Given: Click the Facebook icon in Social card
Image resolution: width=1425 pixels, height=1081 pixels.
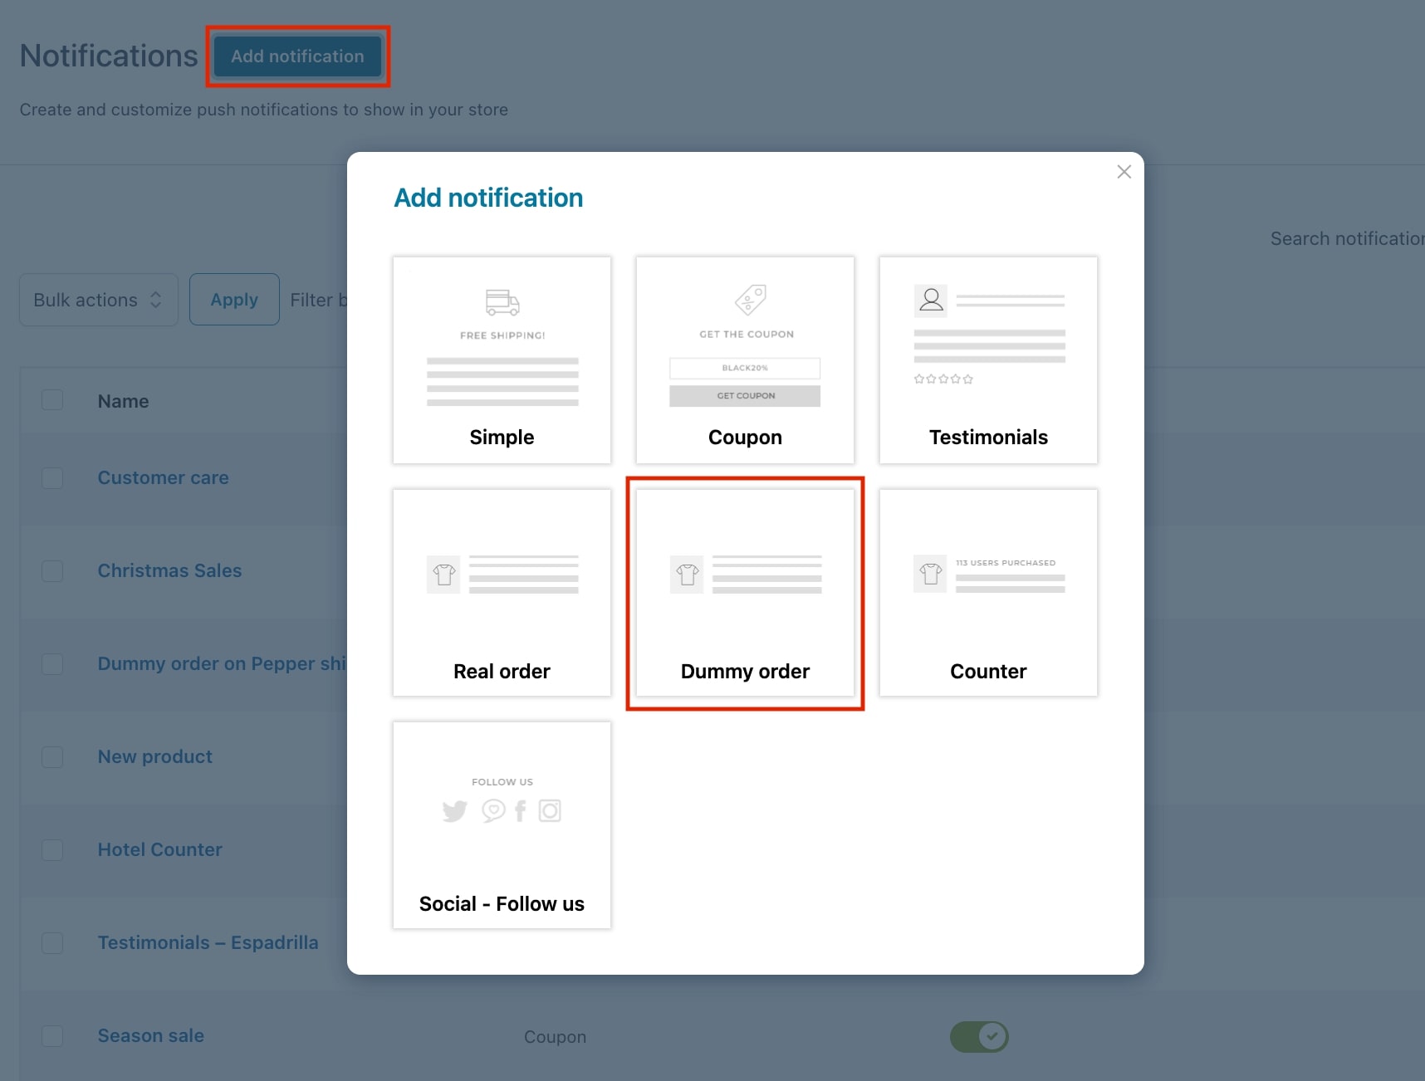Looking at the screenshot, I should (521, 811).
